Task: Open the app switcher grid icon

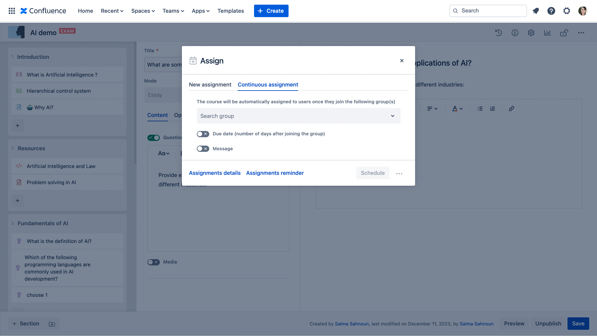Action: point(12,11)
